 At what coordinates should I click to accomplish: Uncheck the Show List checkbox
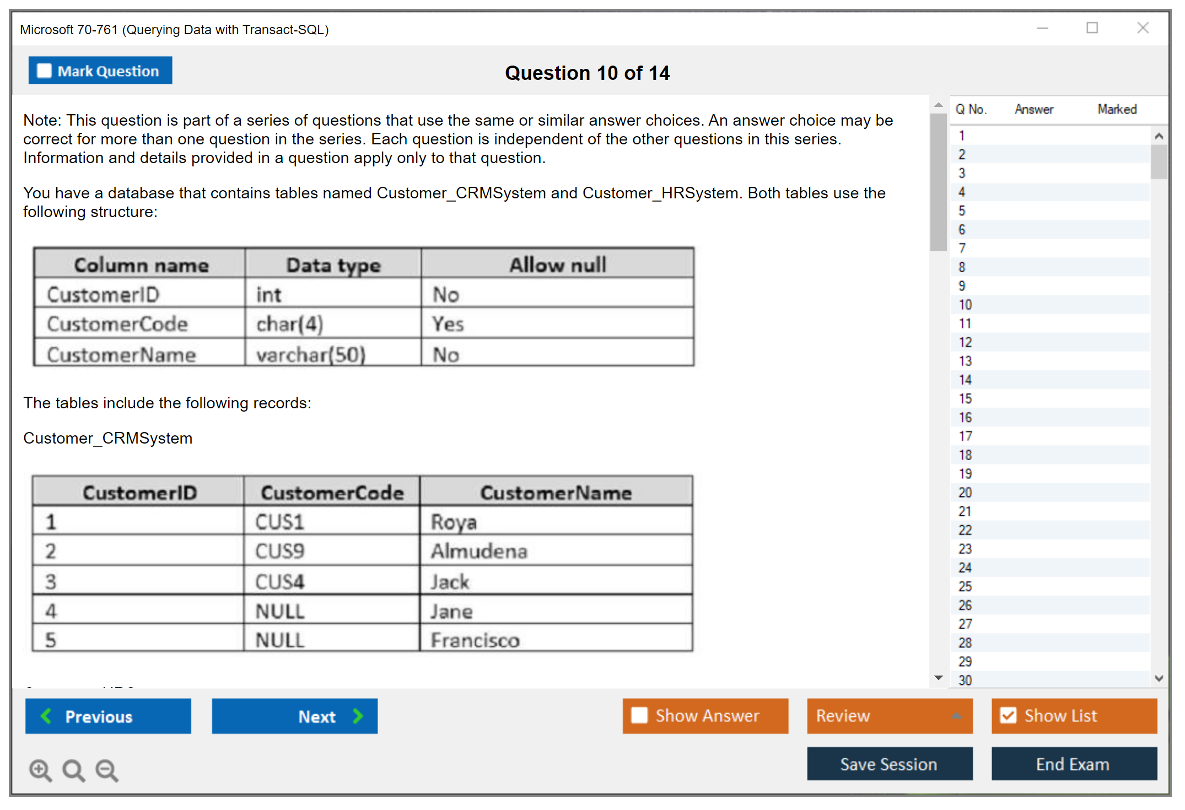click(1008, 716)
